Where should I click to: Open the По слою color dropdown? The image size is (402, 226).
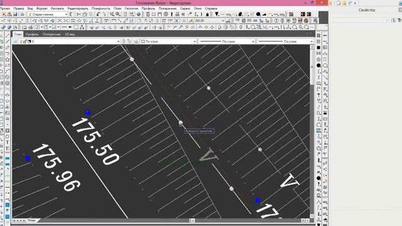tap(168, 41)
